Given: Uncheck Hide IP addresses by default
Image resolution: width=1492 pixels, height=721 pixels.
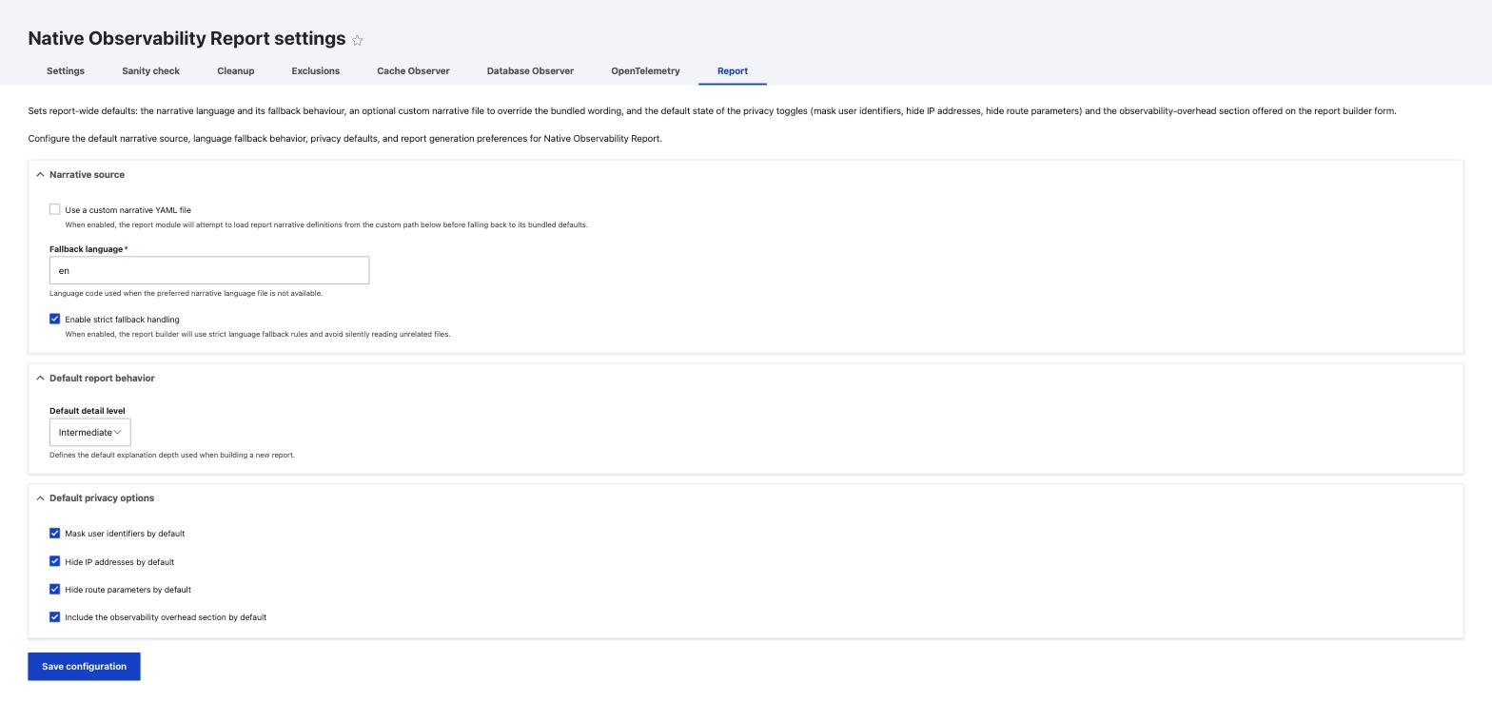Looking at the screenshot, I should [x=54, y=561].
